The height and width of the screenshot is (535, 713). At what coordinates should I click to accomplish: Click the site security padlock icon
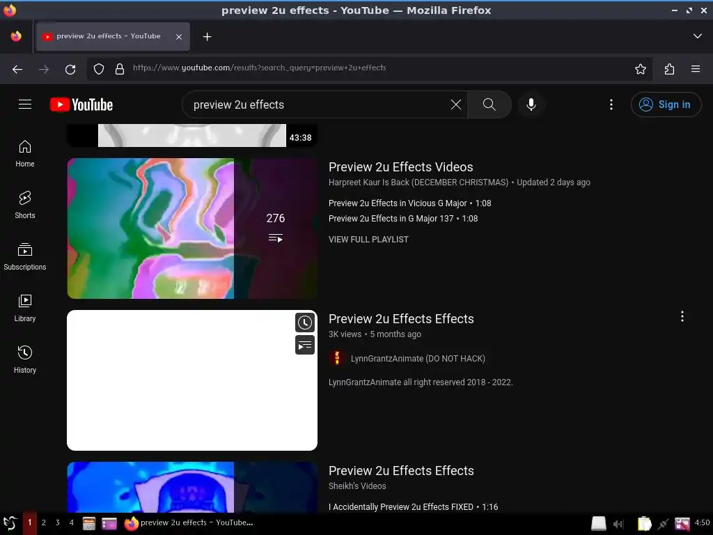120,69
